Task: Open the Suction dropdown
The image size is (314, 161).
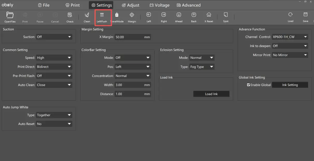Action: coord(54,37)
